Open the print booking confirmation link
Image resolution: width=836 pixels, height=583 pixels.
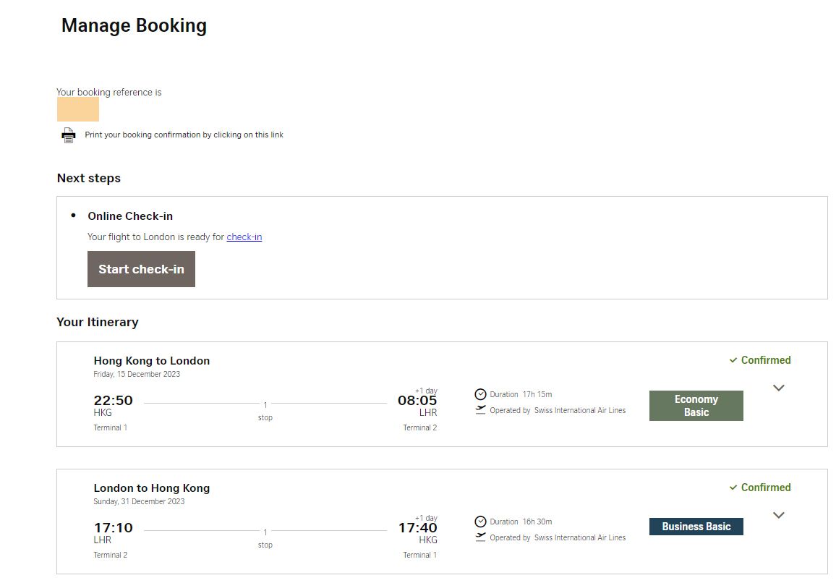pyautogui.click(x=184, y=135)
